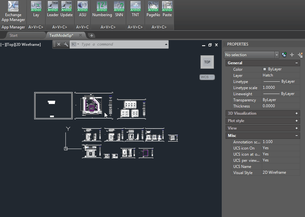Image resolution: width=305 pixels, height=217 pixels.
Task: Open the WCS coordinate dropdown
Action: tap(207, 77)
